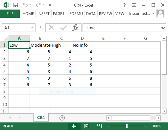This screenshot has width=168, height=130.
Task: Select cell A1 containing Low
Action: 19,45
